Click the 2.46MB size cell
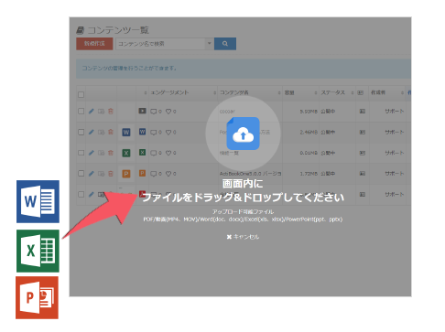Screen dimensions: 445x332 (x=309, y=132)
